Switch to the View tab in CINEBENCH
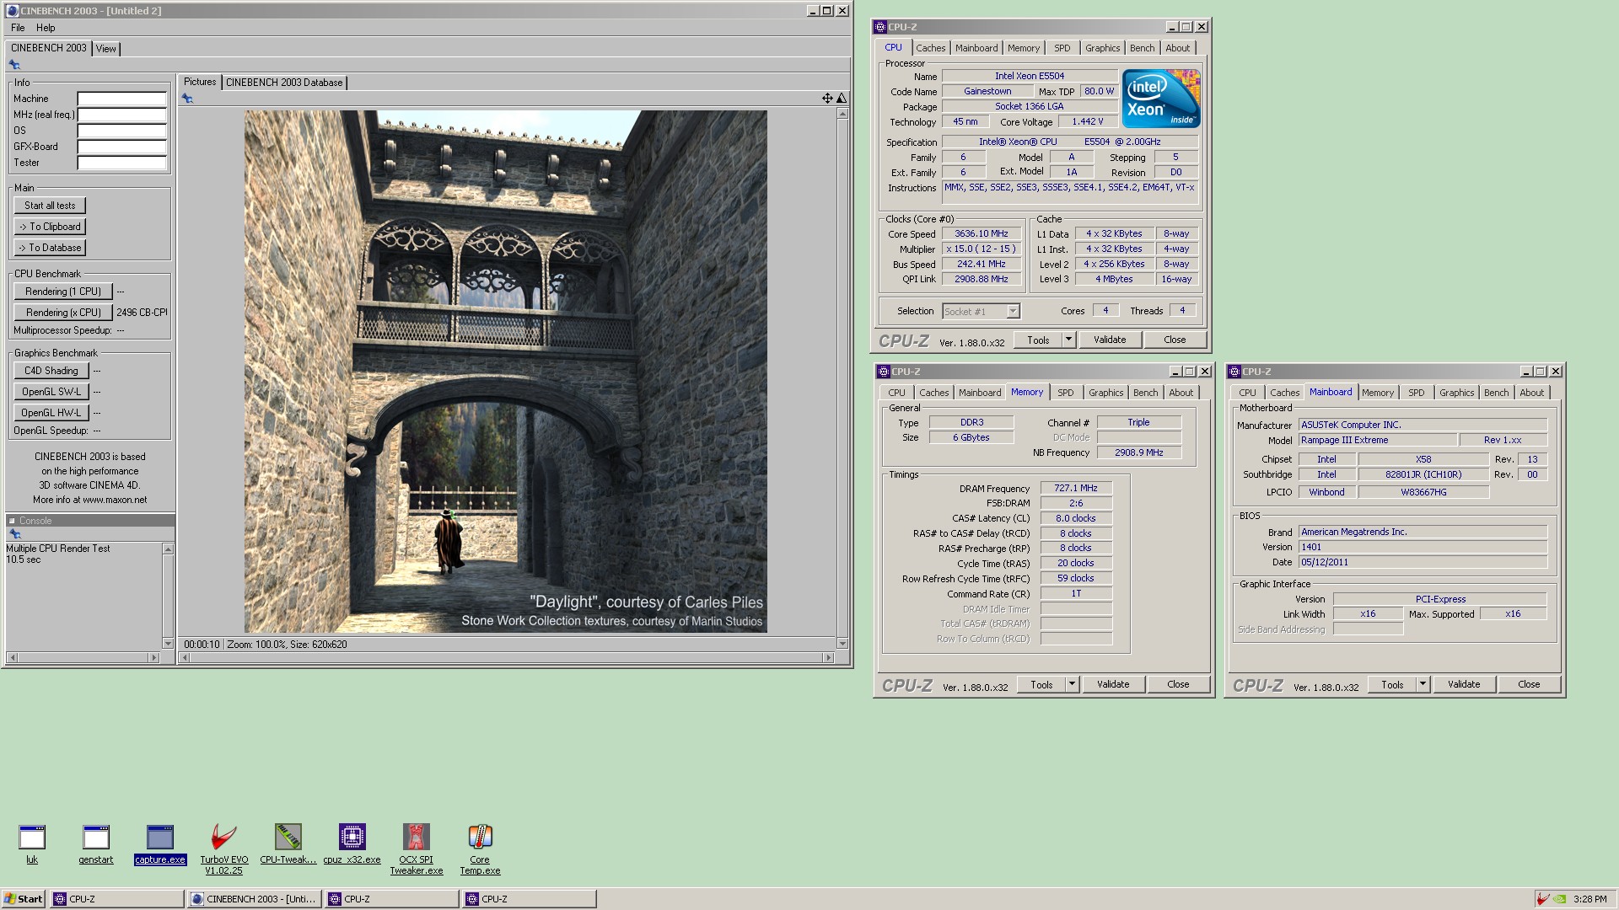The height and width of the screenshot is (910, 1619). click(x=106, y=49)
